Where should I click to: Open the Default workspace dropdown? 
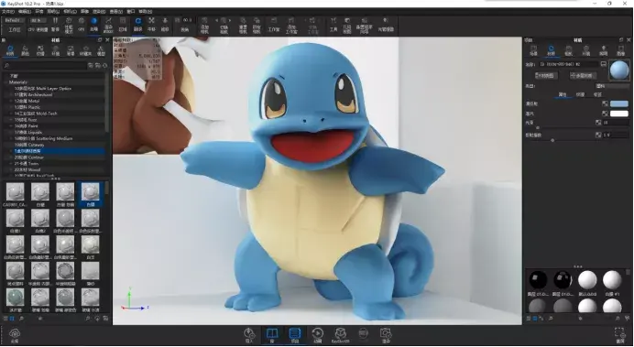15,20
